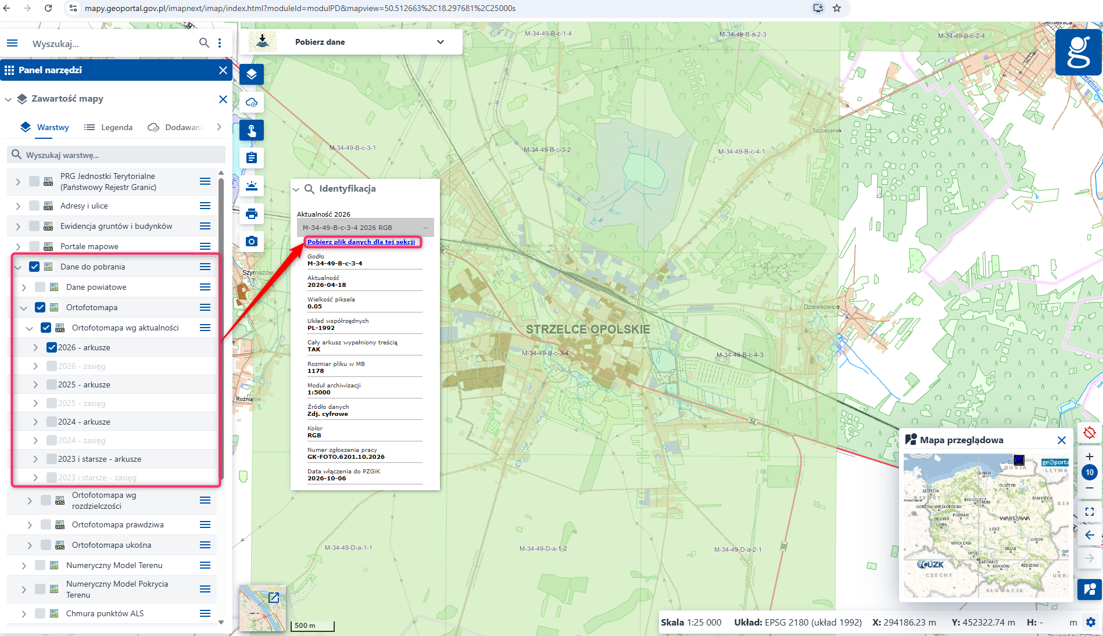Screen dimensions: 1103x636
Task: Expand the Portale mapowe layer group
Action: point(18,246)
